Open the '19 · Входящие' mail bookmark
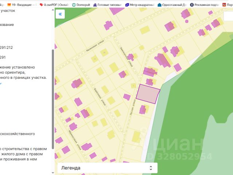The width and height of the screenshot is (233, 175). pyautogui.click(x=22, y=5)
